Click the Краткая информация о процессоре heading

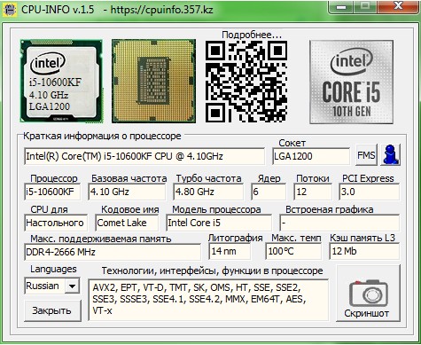pyautogui.click(x=102, y=136)
